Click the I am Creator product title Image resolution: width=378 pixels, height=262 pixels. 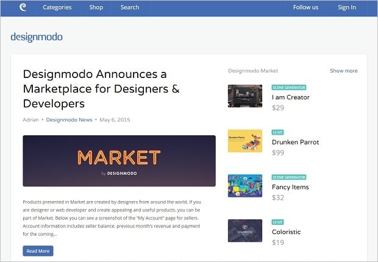coord(291,97)
